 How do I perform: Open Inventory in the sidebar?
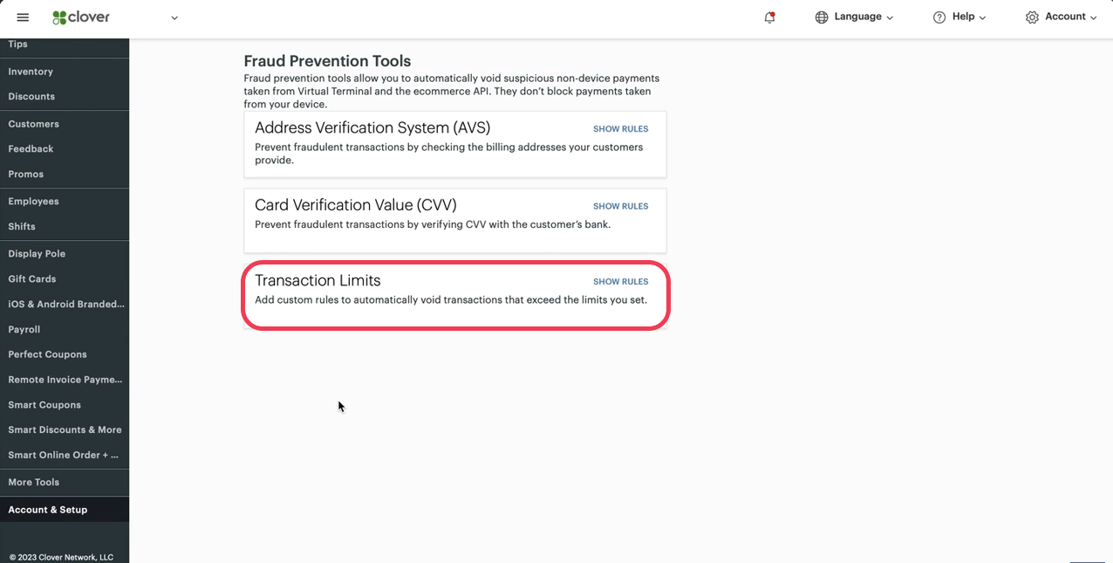31,72
